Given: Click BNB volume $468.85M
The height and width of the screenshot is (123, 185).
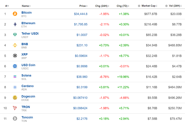Looking at the screenshot, I should tap(175, 45).
